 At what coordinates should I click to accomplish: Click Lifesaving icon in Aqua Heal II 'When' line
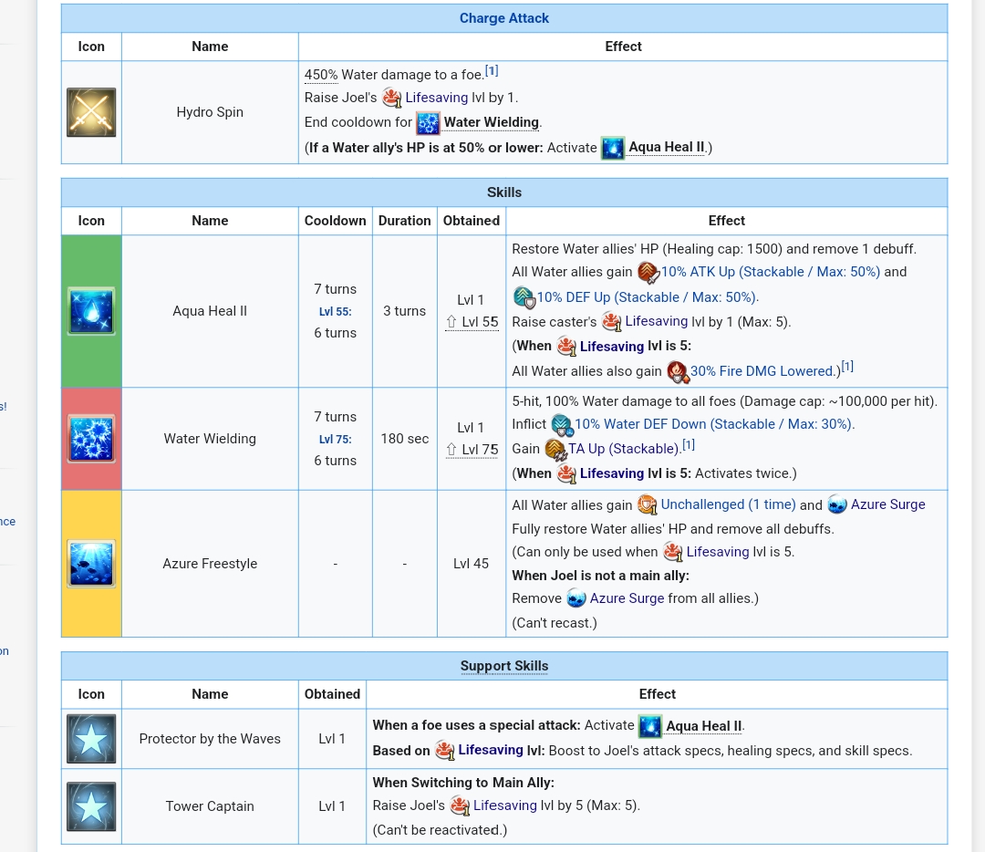click(x=566, y=347)
